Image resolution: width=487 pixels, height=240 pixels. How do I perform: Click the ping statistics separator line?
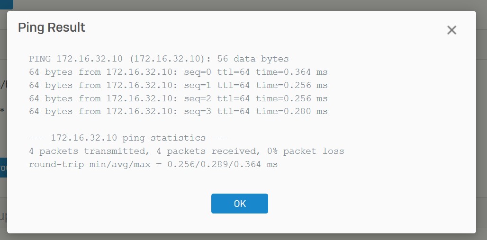click(128, 138)
